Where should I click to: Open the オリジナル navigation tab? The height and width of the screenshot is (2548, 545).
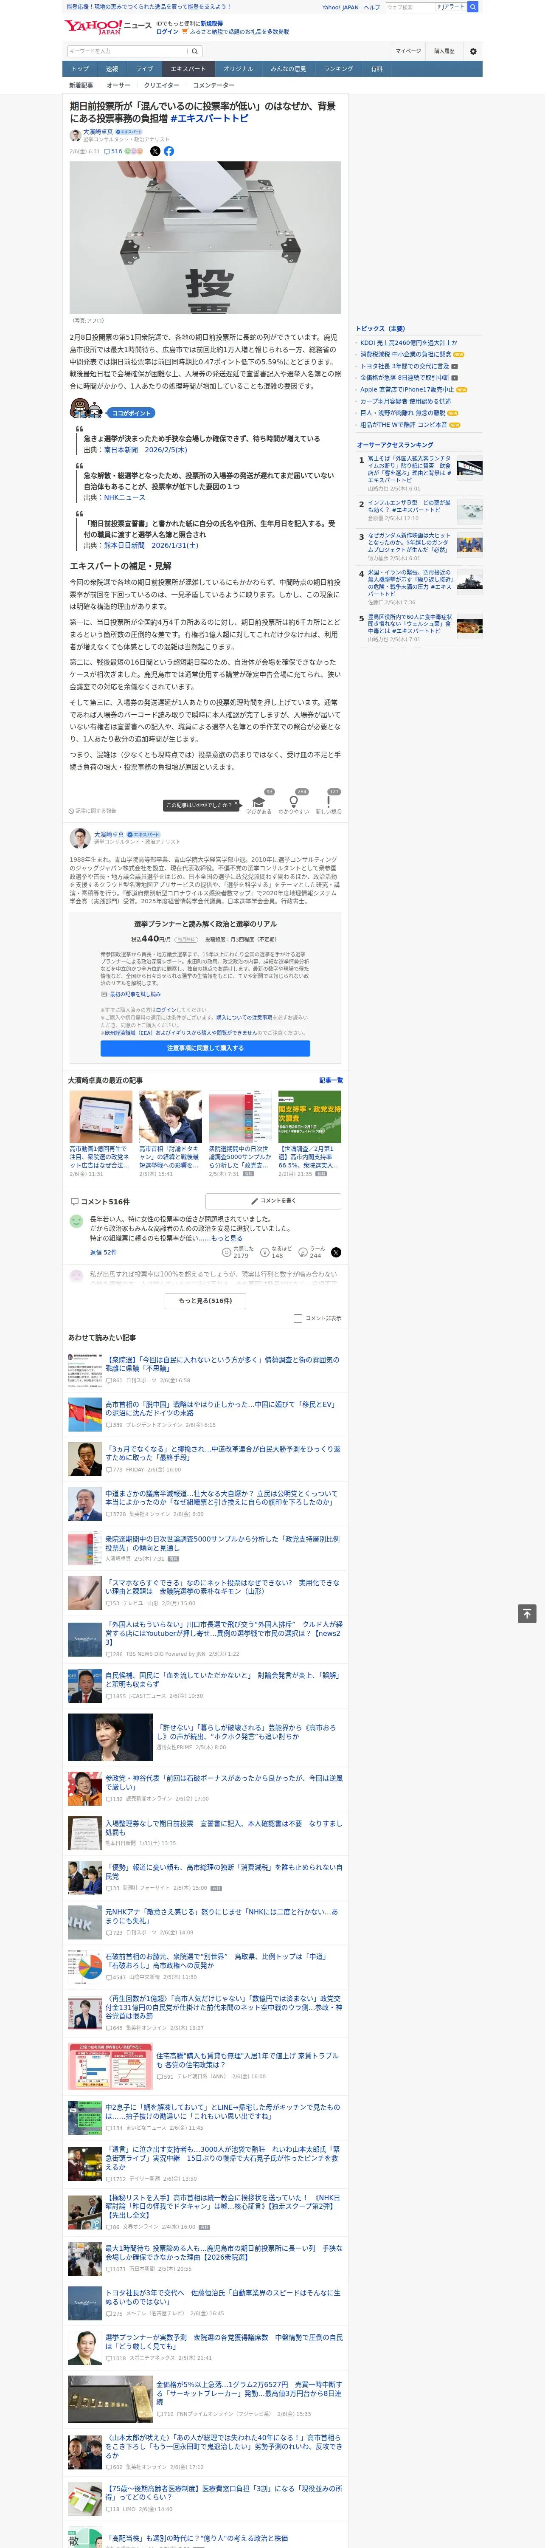(239, 69)
